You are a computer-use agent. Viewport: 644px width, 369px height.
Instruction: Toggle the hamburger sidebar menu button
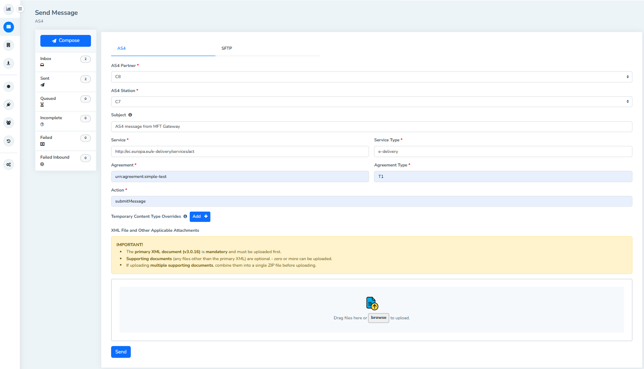click(20, 9)
